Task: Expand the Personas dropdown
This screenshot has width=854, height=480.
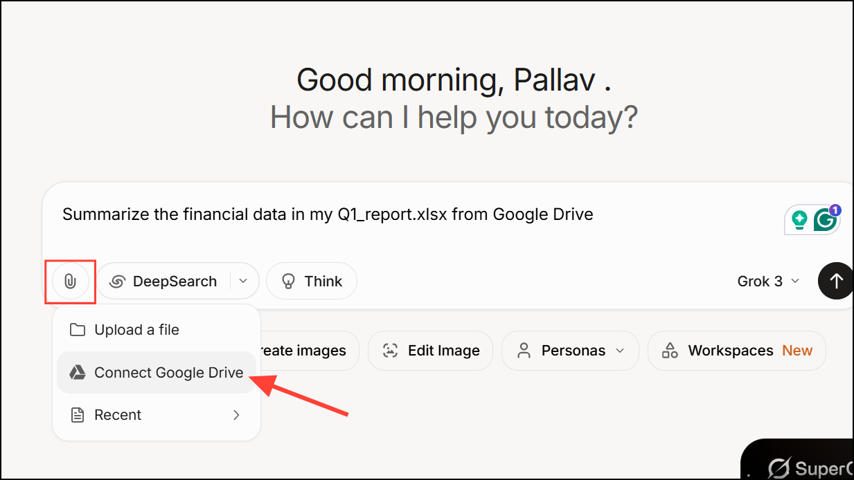Action: pyautogui.click(x=619, y=351)
